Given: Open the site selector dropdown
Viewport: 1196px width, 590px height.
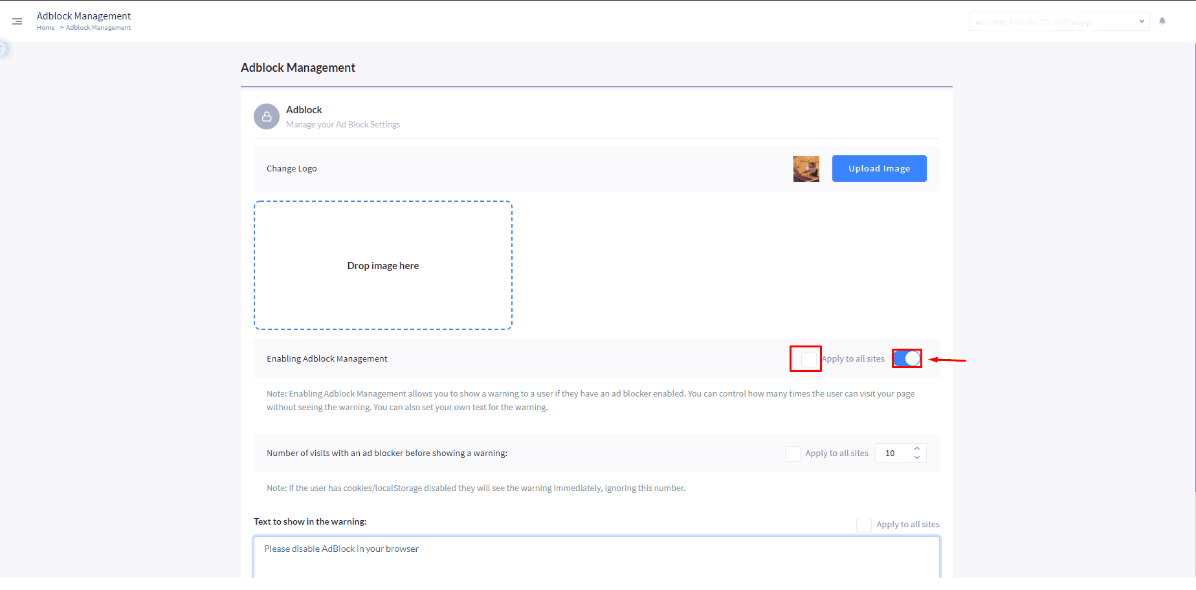Looking at the screenshot, I should point(1059,21).
